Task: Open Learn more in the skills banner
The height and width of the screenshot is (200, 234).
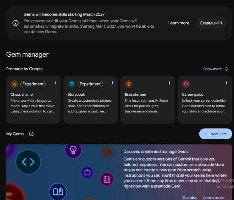Action: click(179, 23)
